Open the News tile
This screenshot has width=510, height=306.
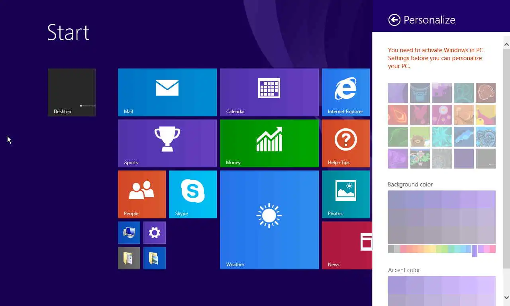[x=347, y=245]
